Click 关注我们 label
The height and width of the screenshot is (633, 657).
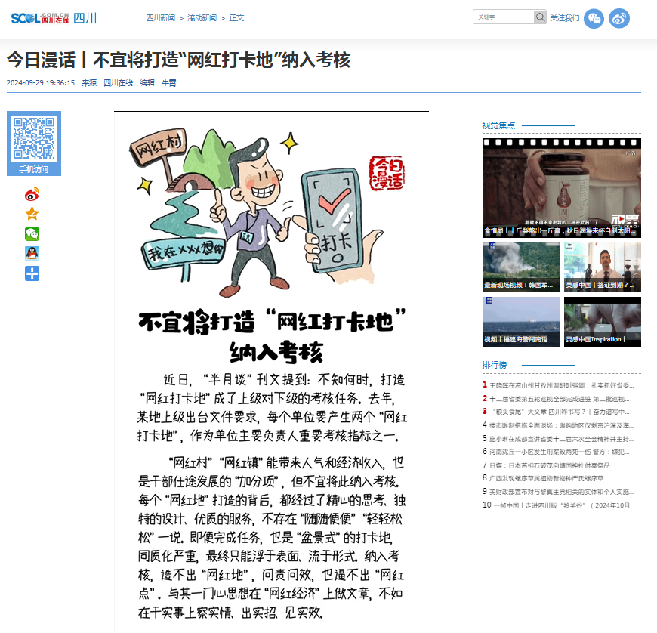pos(564,17)
